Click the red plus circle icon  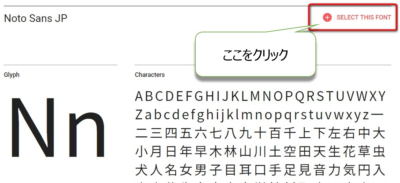[327, 17]
